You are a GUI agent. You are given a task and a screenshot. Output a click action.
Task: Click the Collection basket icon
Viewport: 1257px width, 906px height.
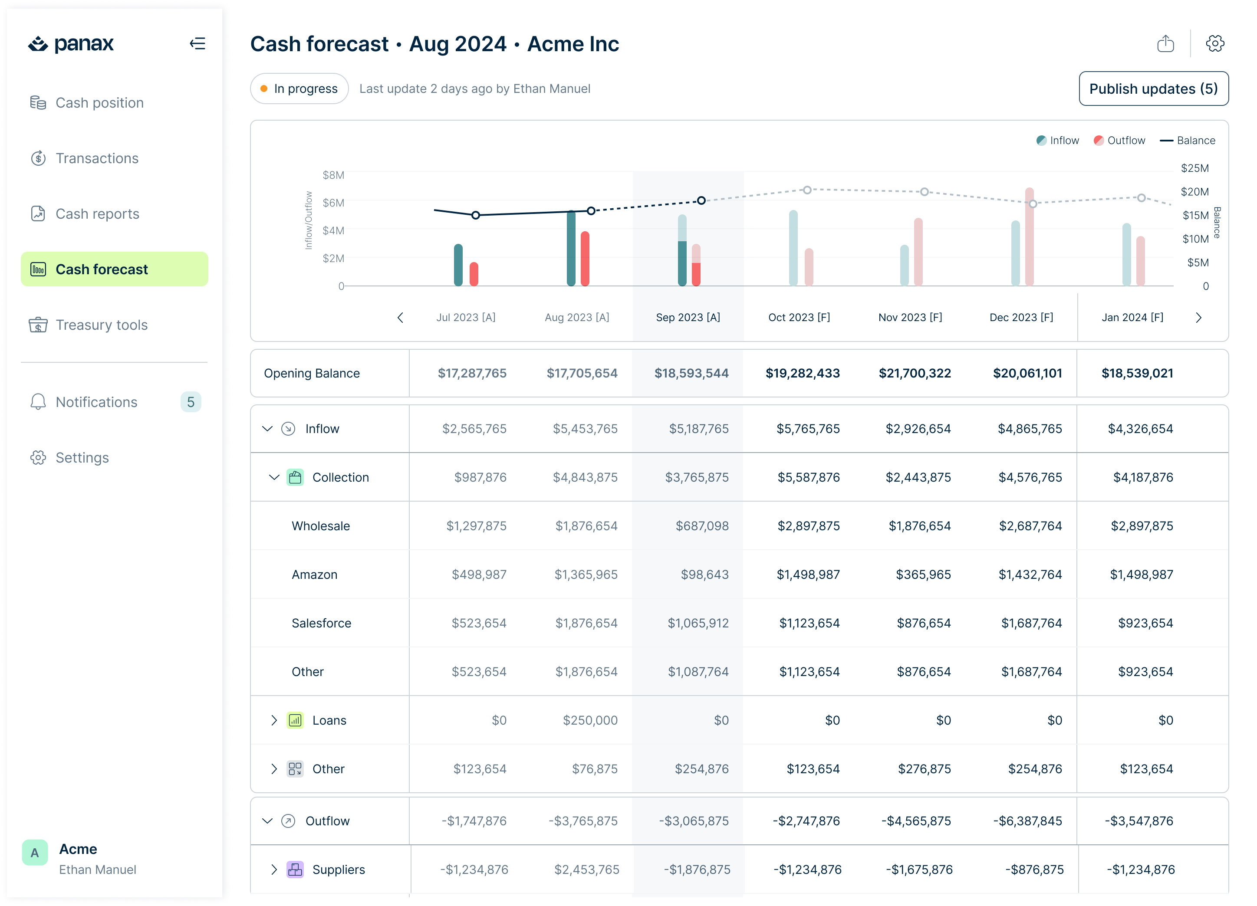295,477
